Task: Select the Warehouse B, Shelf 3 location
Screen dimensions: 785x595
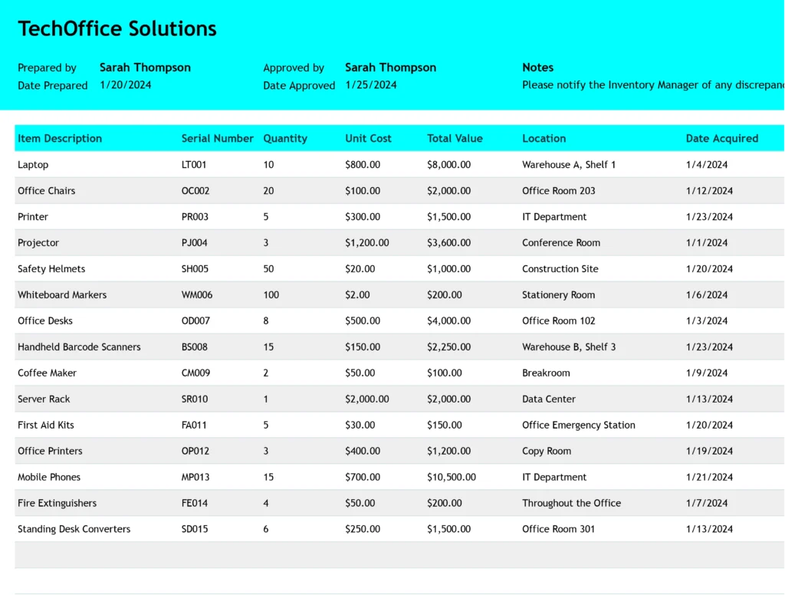Action: click(x=569, y=347)
